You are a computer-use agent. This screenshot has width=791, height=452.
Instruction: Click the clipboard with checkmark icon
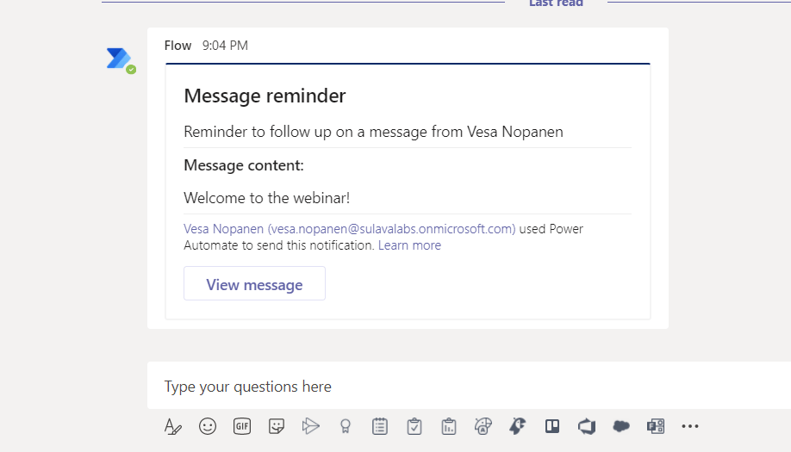[414, 426]
